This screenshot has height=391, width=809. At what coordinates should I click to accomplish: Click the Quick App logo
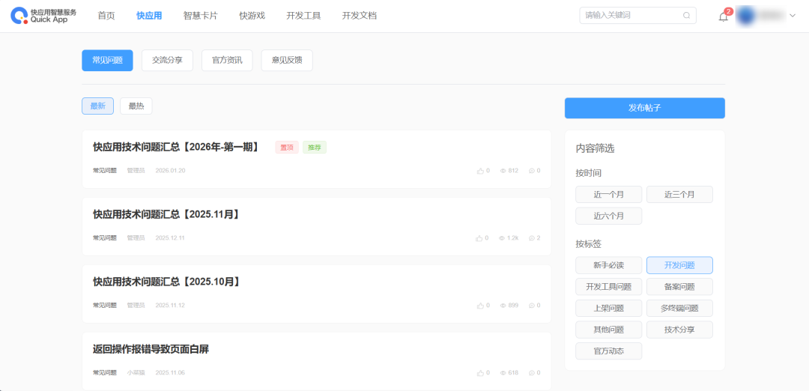(x=43, y=16)
